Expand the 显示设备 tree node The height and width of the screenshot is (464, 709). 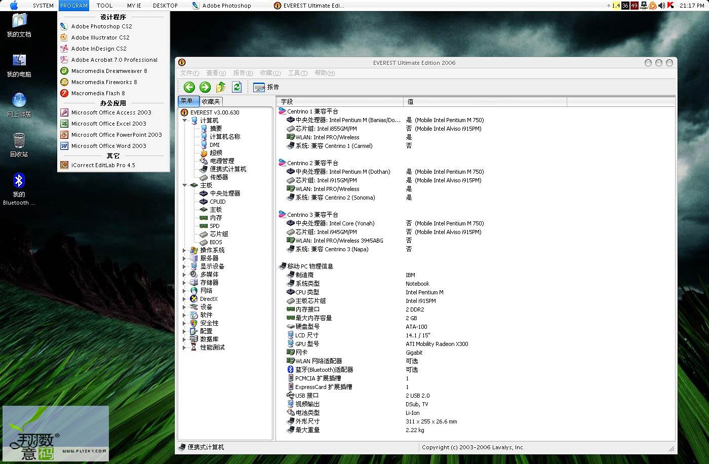click(x=184, y=266)
